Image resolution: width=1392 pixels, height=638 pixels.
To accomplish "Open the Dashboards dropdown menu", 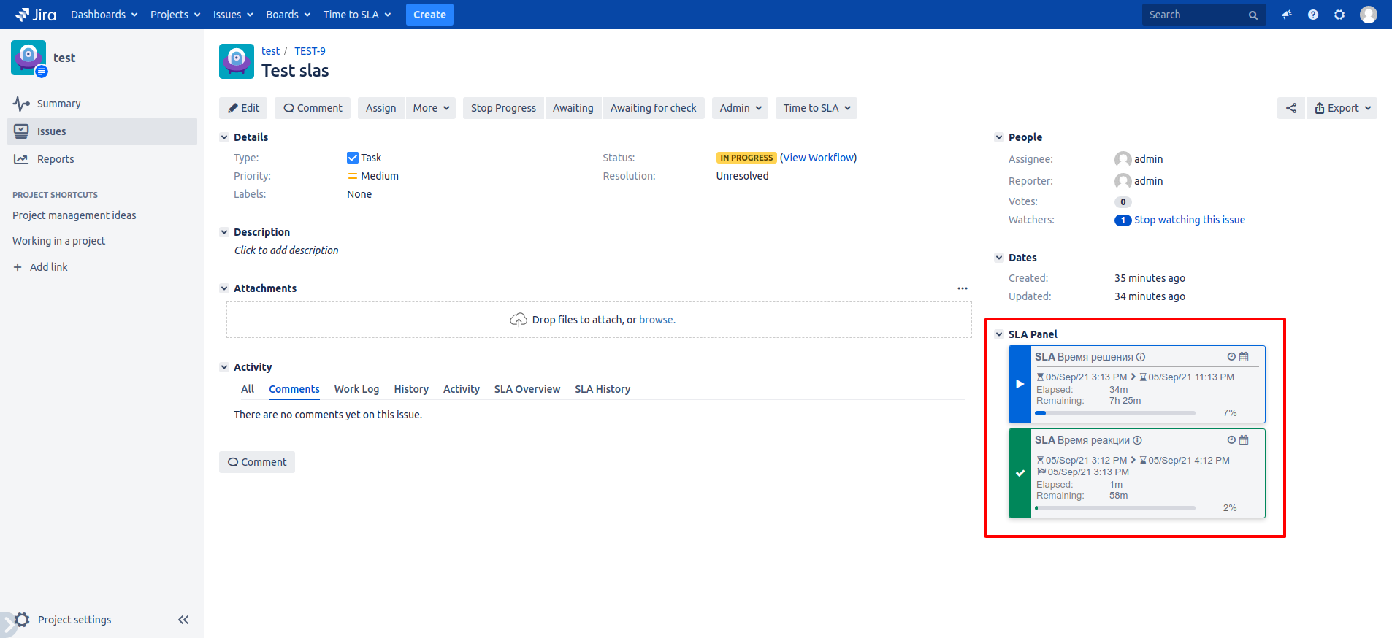I will [104, 15].
